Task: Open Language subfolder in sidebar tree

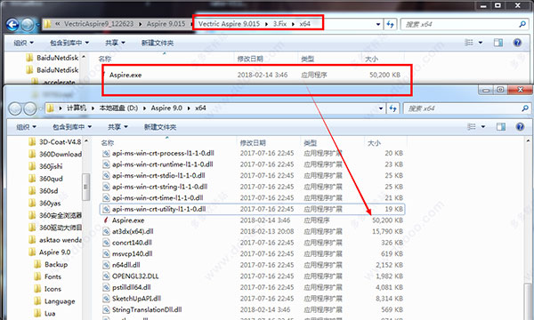Action: pos(55,301)
